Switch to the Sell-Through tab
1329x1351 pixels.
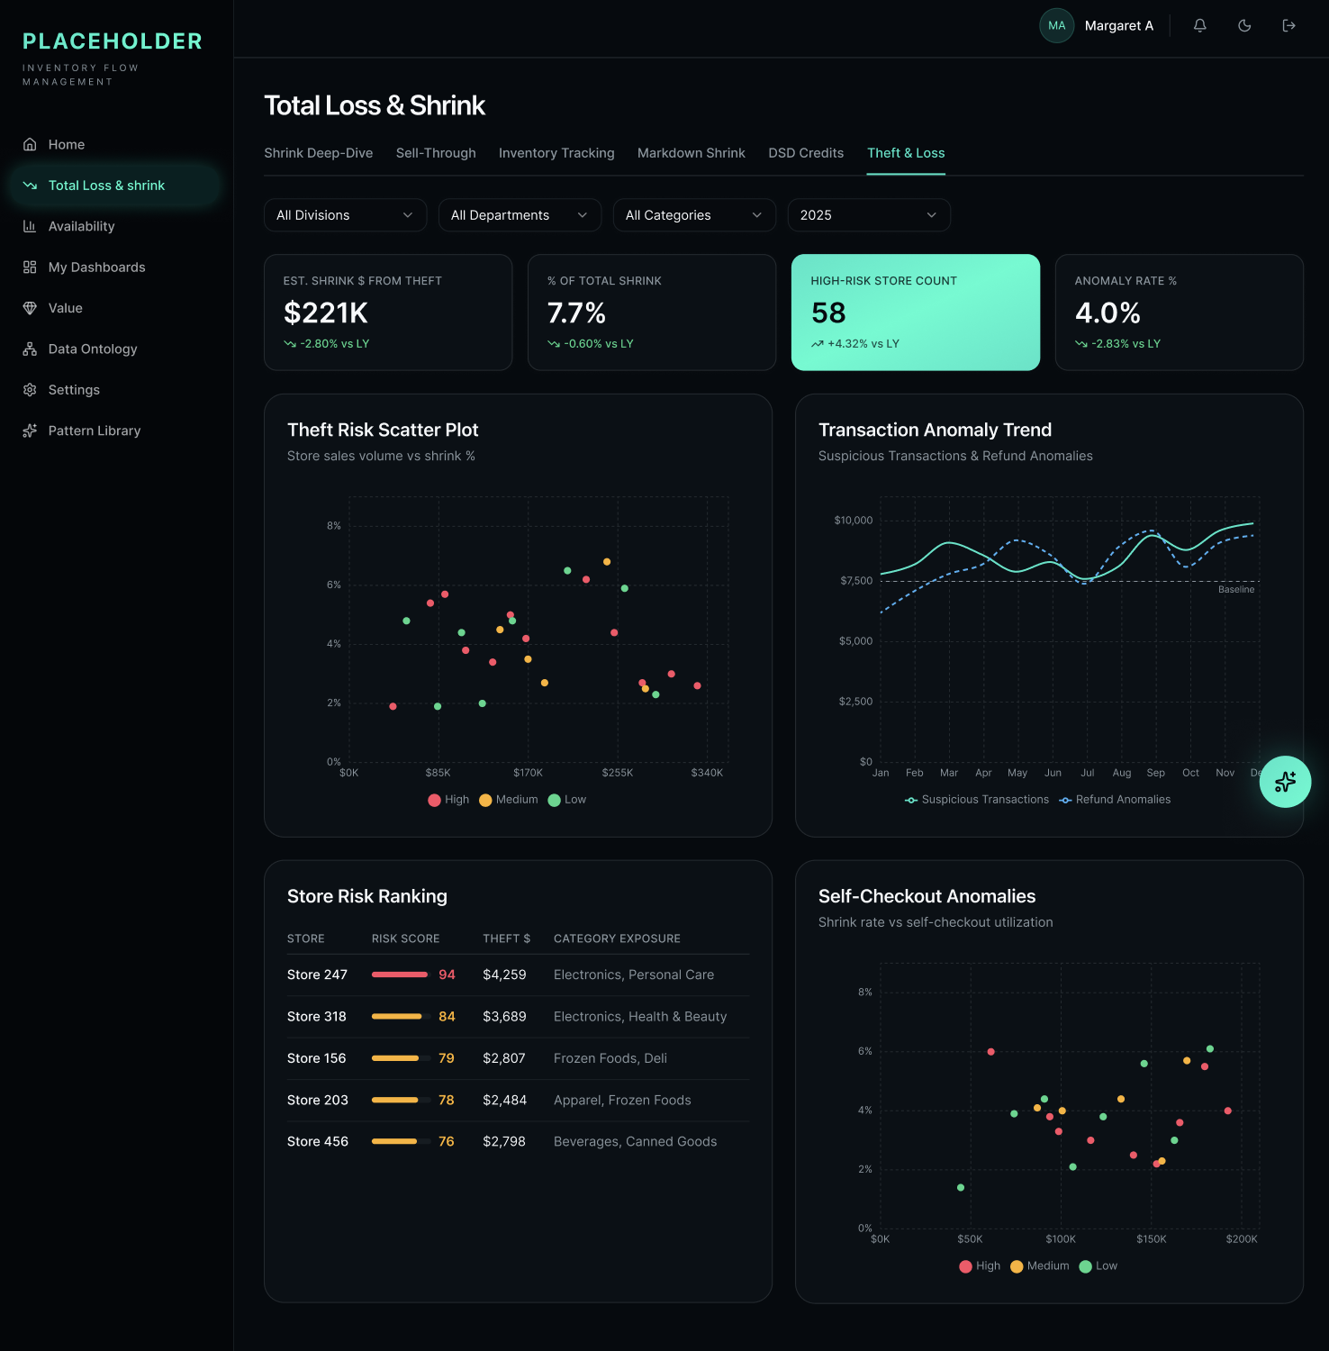(436, 153)
